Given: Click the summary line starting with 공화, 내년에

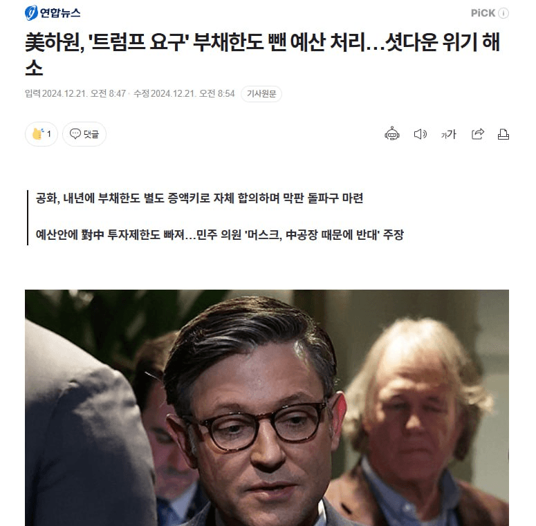Looking at the screenshot, I should click(199, 198).
